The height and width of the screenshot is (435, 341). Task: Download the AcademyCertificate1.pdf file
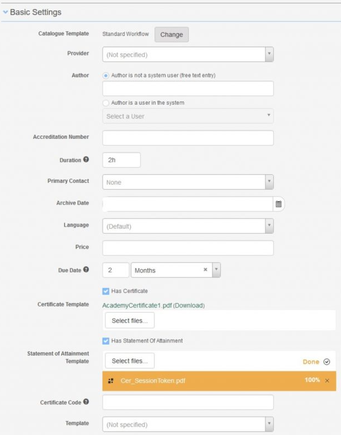(188, 305)
